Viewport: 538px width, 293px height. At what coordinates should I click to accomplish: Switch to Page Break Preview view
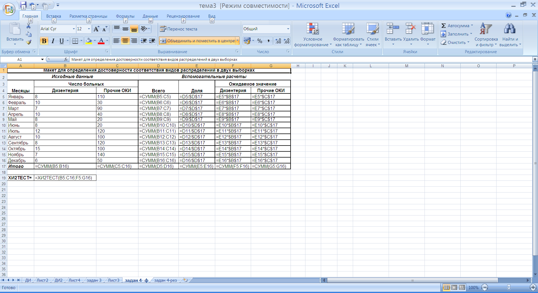pyautogui.click(x=462, y=287)
